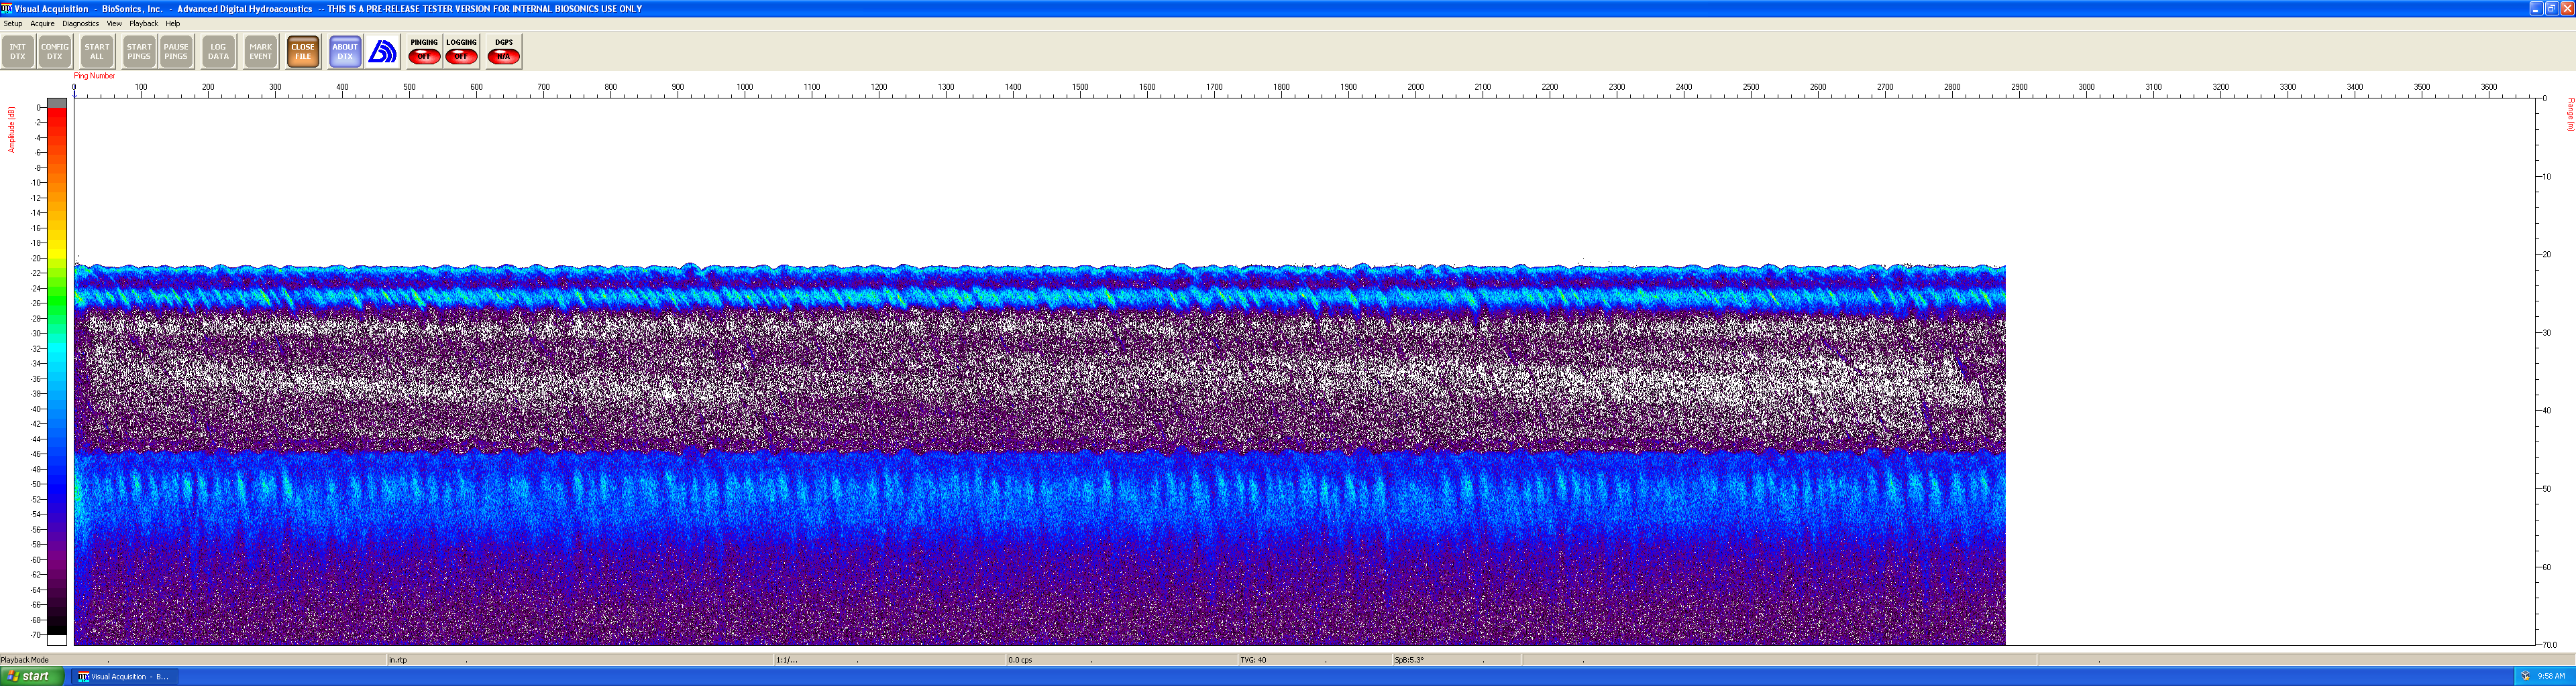Click the CLOSE FILE button
Image resolution: width=2576 pixels, height=686 pixels.
coord(303,52)
